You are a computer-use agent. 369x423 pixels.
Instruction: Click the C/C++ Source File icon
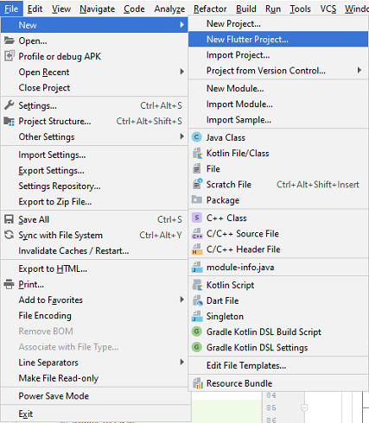[x=197, y=233]
